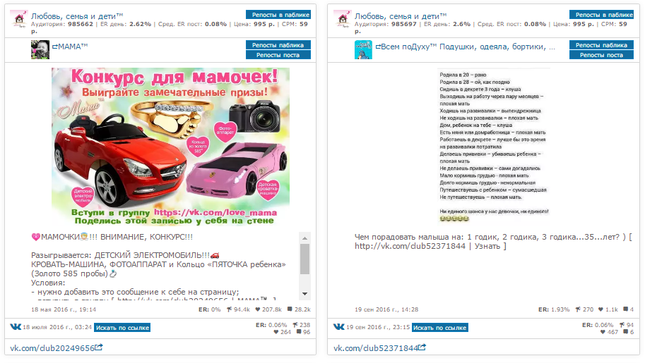Viewport: 645px width, 363px height.
Task: Open the external link icon next to vk.com/club20249656
Action: coord(99,347)
